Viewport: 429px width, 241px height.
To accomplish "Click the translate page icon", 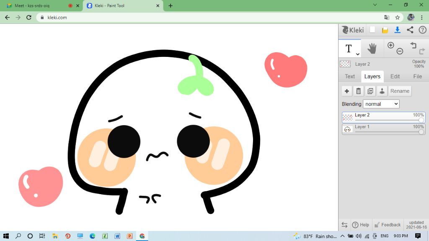I will tap(387, 17).
